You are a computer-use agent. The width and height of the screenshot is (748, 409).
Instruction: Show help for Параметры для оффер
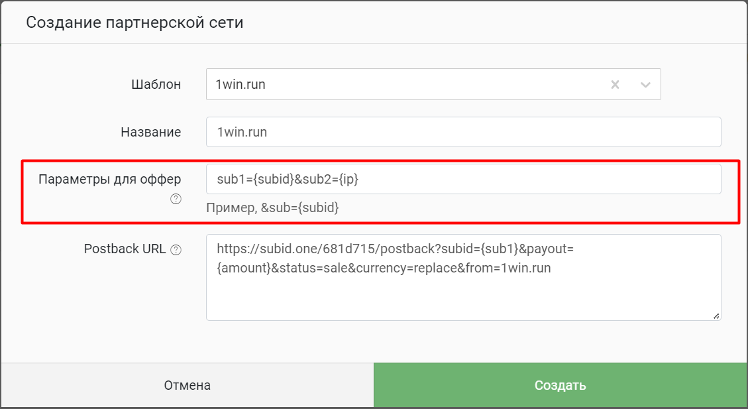point(176,199)
